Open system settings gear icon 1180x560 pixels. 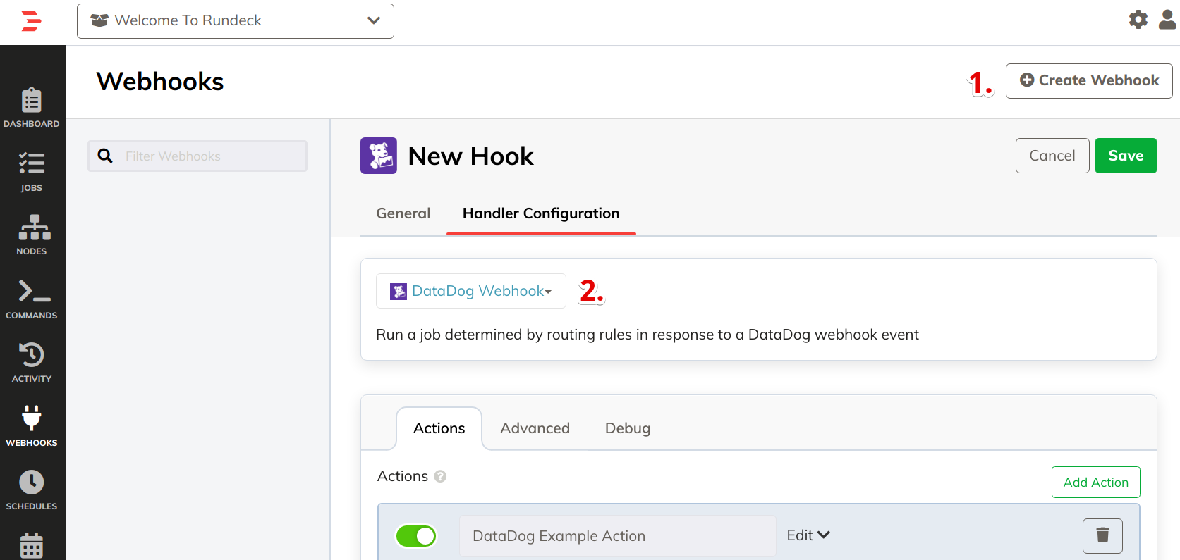(1138, 20)
